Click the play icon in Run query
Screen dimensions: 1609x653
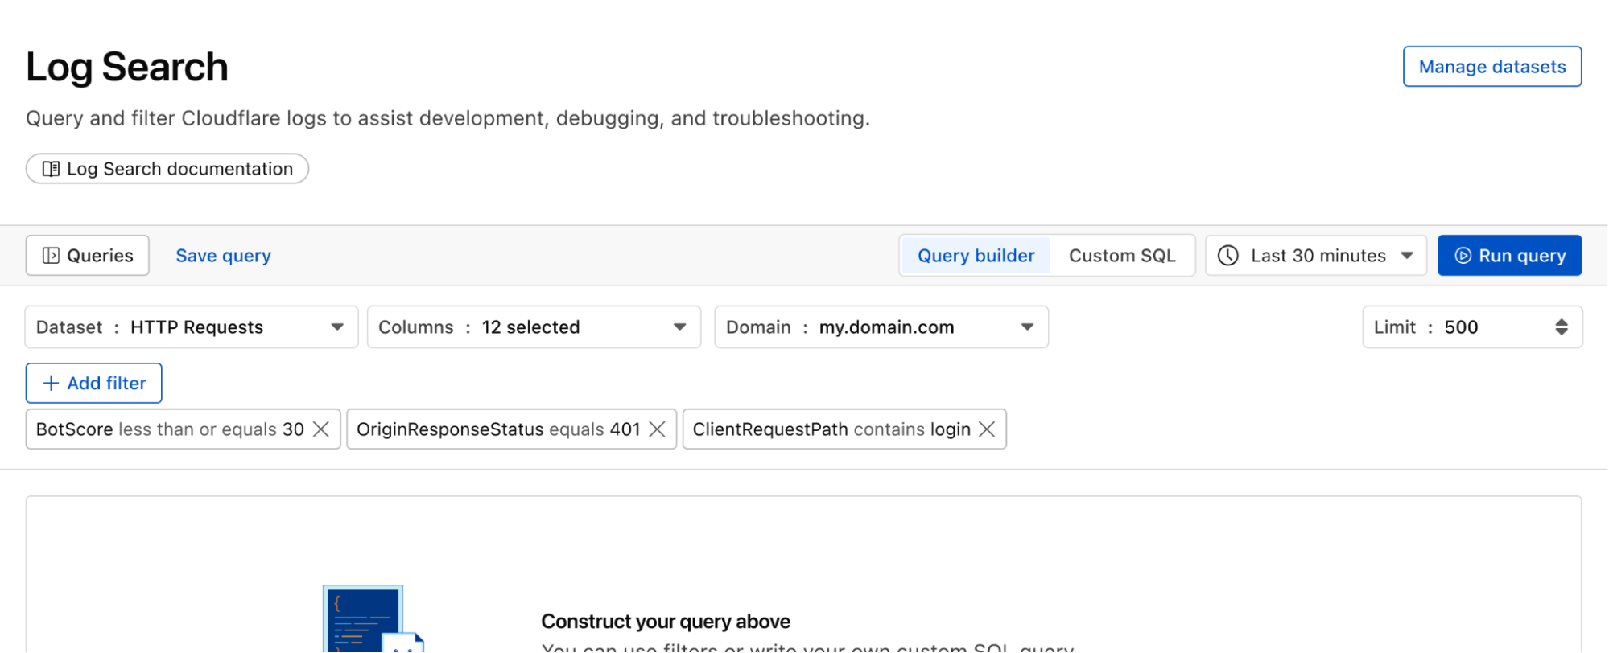click(1463, 256)
